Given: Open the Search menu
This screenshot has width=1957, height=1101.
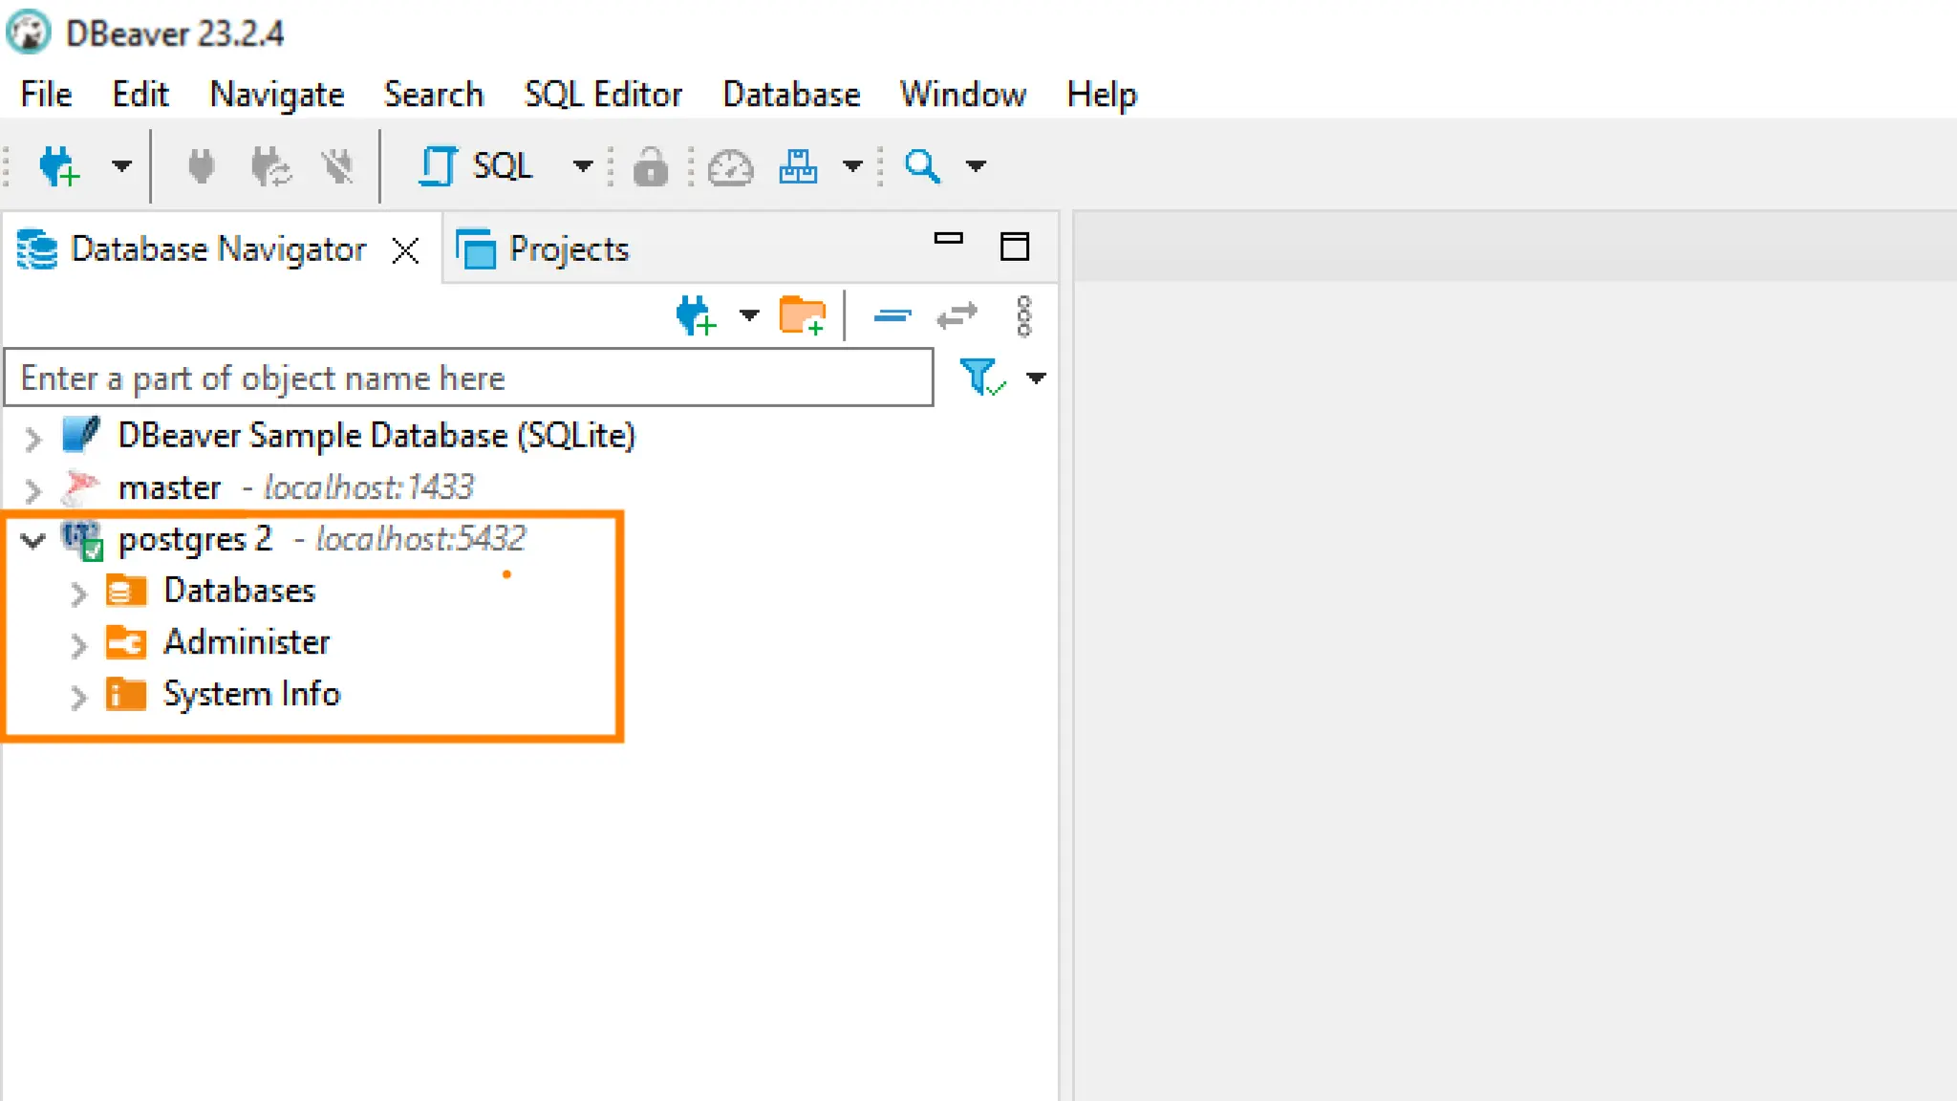Looking at the screenshot, I should 434,94.
